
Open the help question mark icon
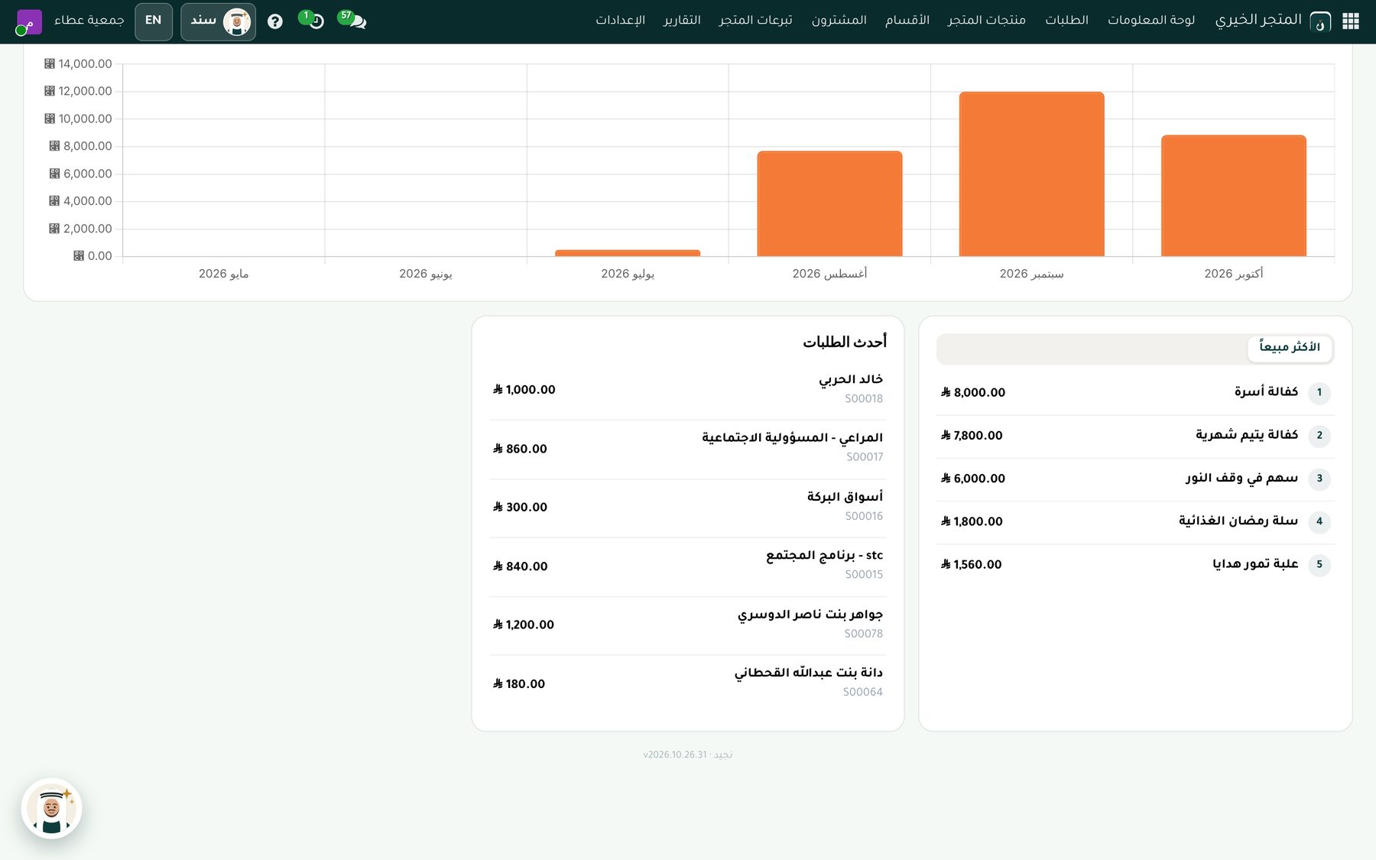tap(275, 21)
